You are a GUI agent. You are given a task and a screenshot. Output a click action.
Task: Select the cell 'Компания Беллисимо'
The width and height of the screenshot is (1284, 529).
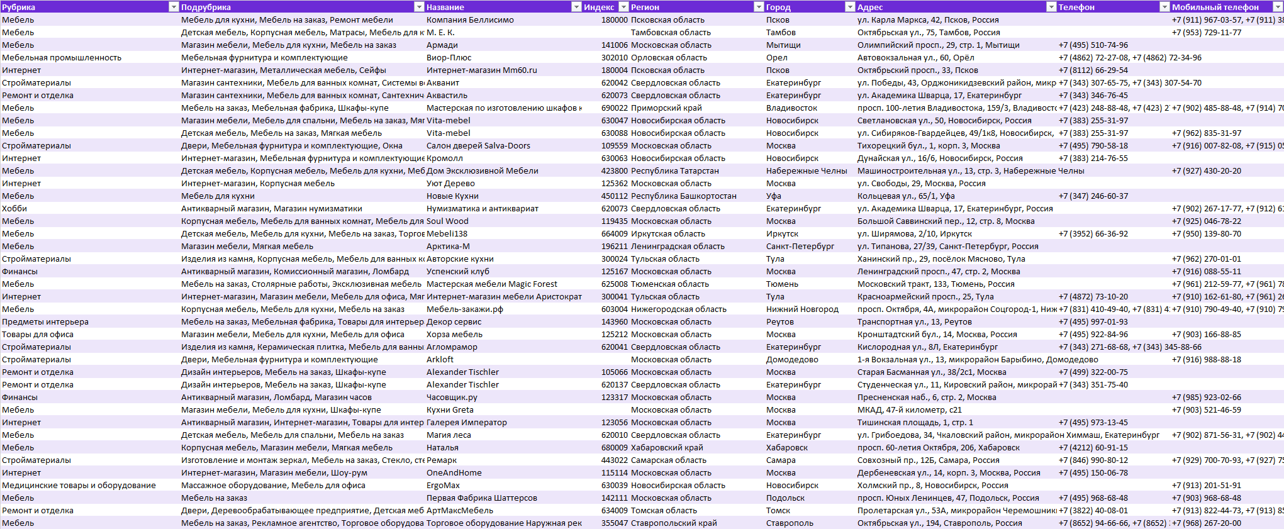(503, 19)
